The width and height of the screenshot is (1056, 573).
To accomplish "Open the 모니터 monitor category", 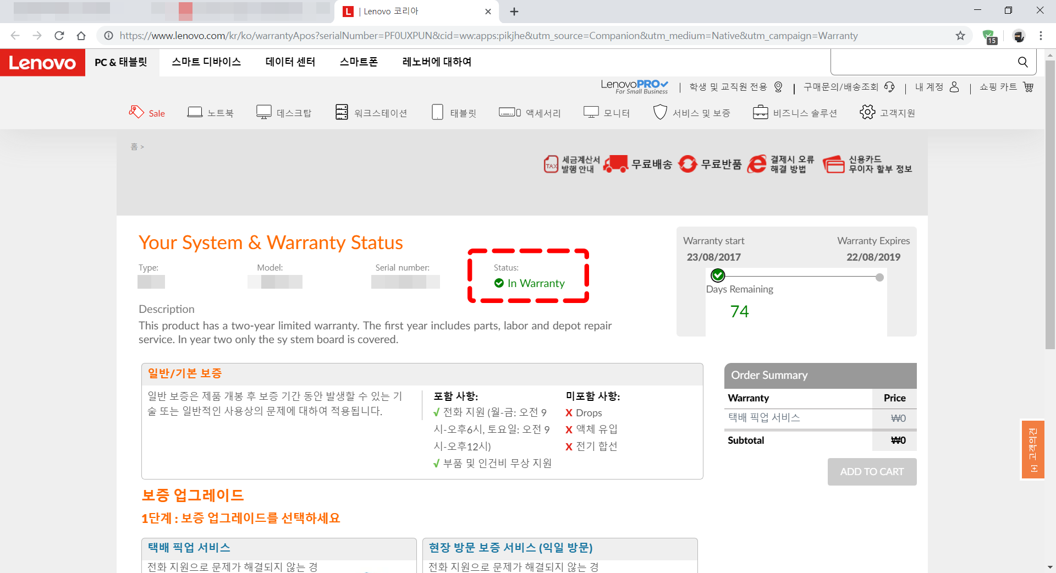I will [606, 113].
